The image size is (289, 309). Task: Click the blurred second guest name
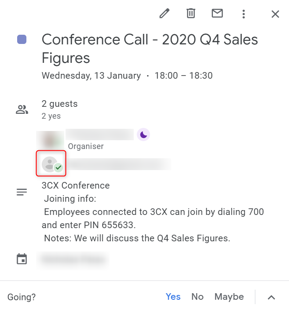(119, 164)
